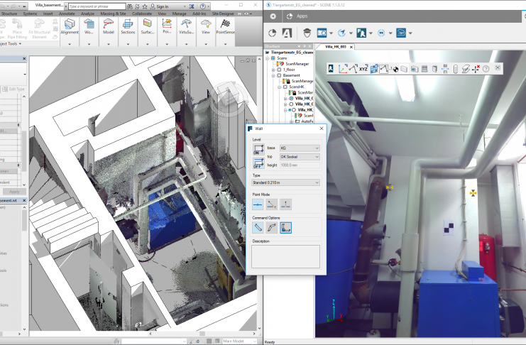Viewport: 526px width, 345px height.
Task: Select the first Point Mode option
Action: (x=257, y=203)
